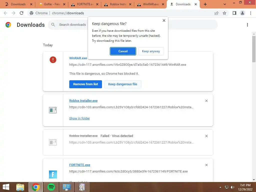
Task: Close the Gofile tab
Action: point(64,4)
